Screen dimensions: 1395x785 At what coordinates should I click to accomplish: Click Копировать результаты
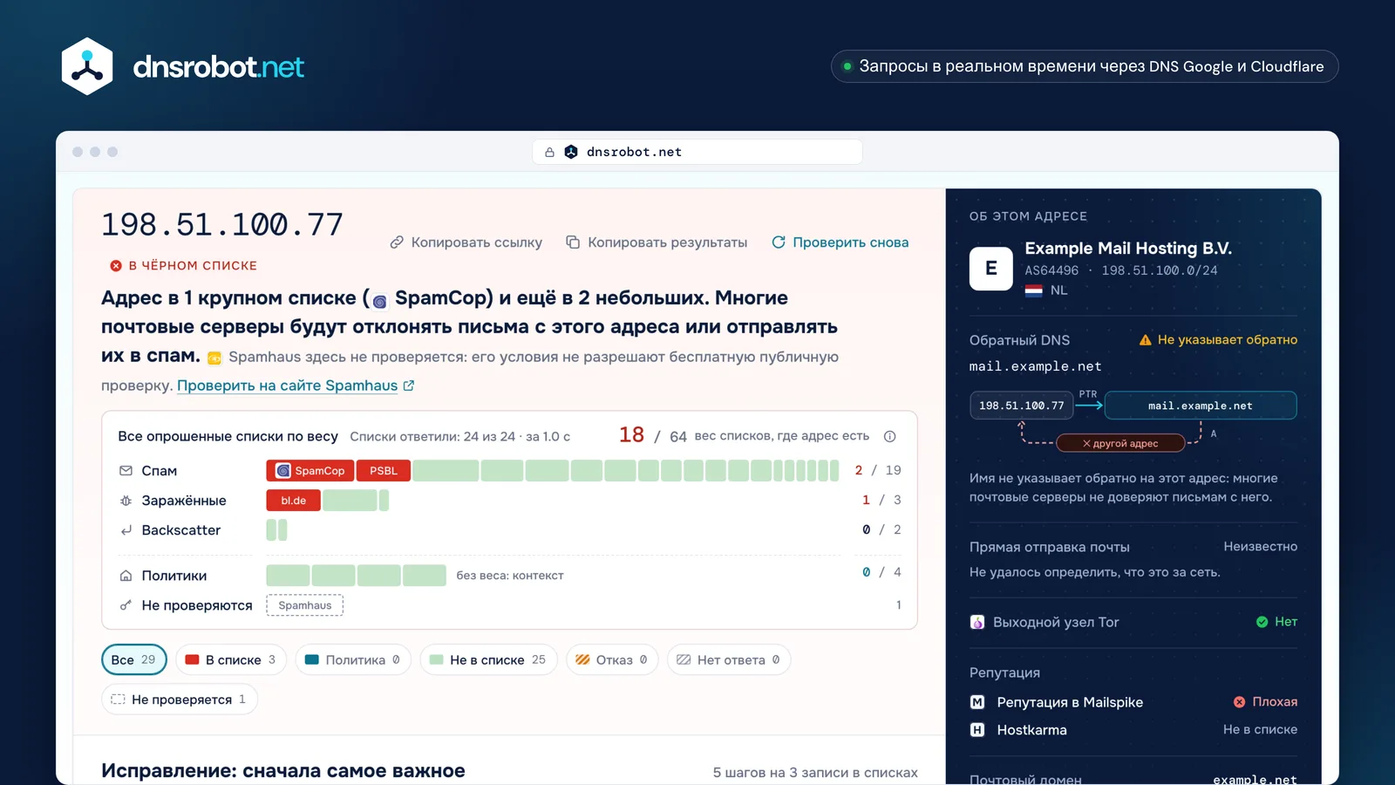(657, 242)
